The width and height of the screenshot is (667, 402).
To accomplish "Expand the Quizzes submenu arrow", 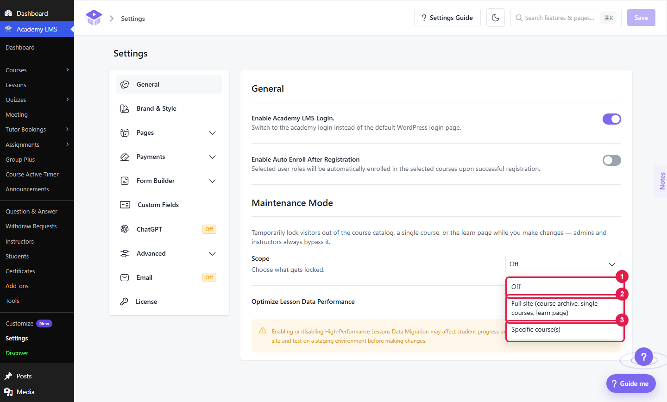I will [x=68, y=100].
